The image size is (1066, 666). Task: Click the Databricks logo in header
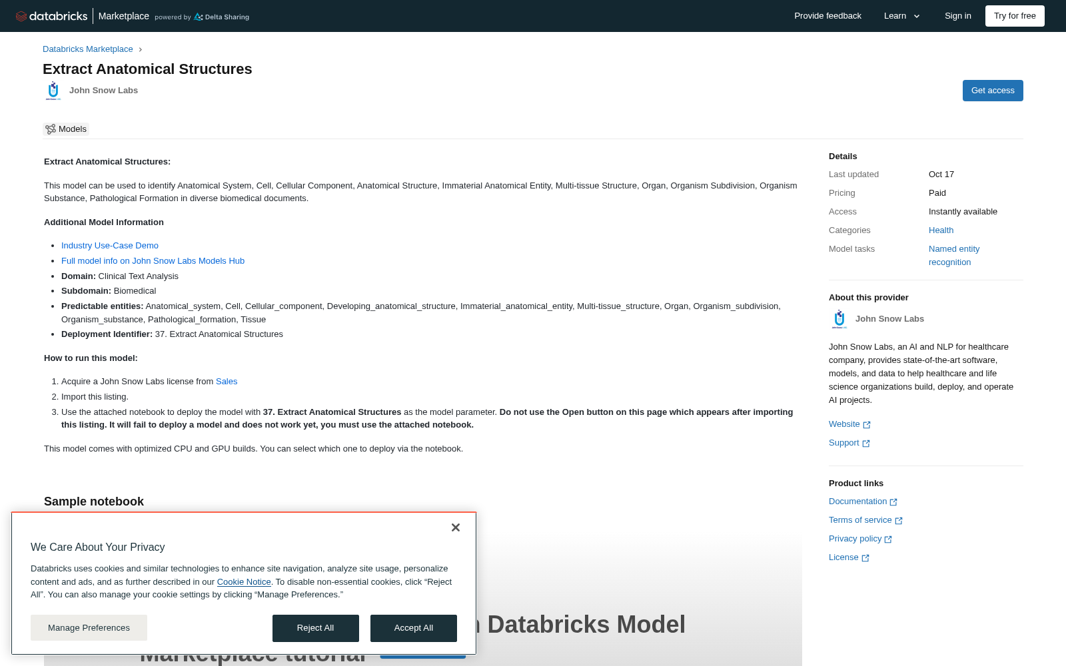51,16
